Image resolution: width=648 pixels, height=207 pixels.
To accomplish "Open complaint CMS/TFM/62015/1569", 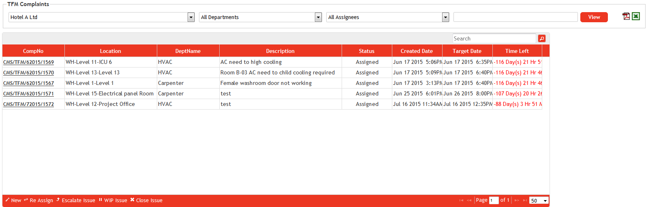I will 28,62.
